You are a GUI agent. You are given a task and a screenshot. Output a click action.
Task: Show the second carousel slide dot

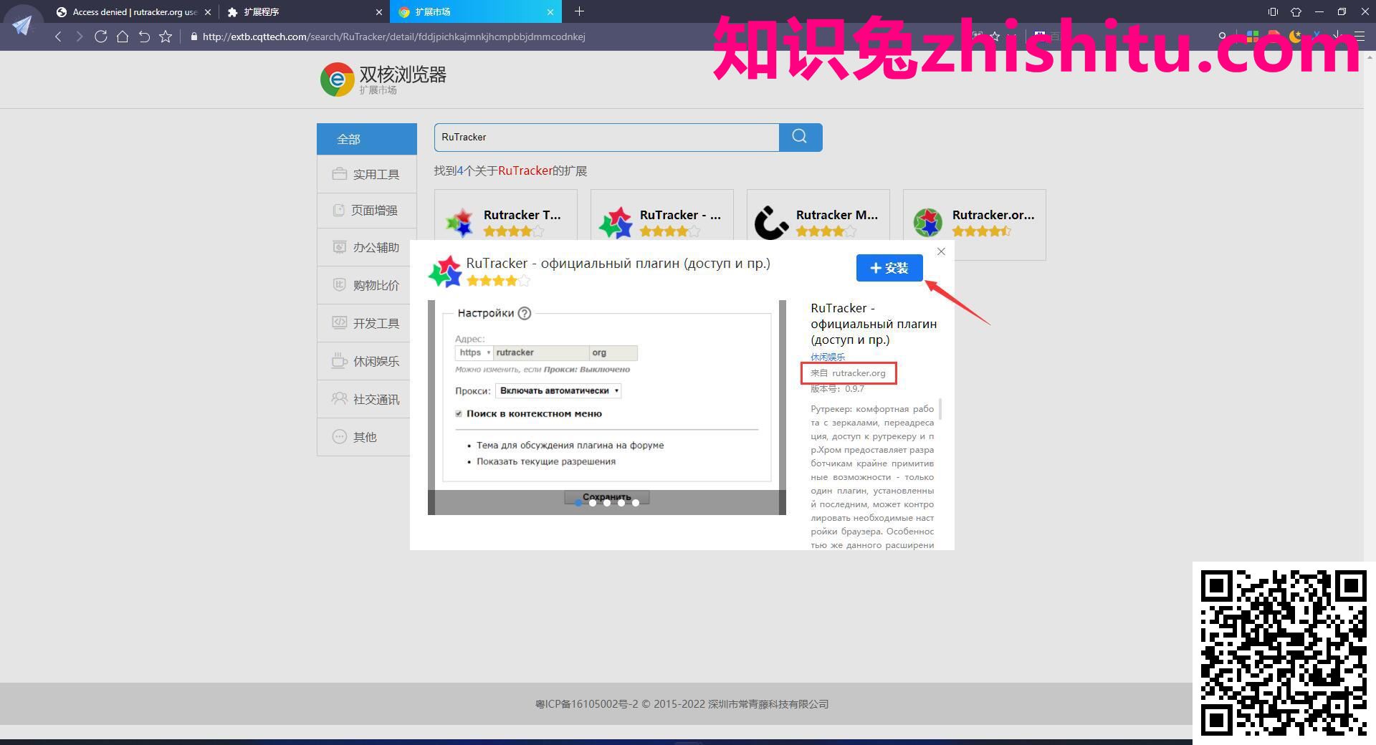[593, 503]
